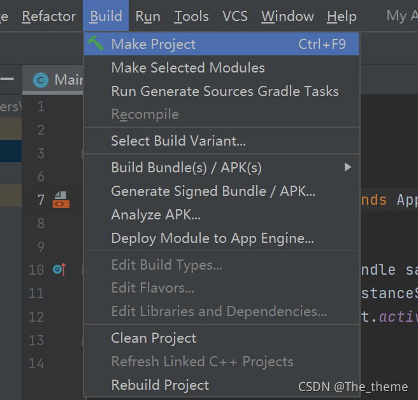Image resolution: width=418 pixels, height=400 pixels.
Task: Choose Select Build Variant...
Action: [x=221, y=141]
